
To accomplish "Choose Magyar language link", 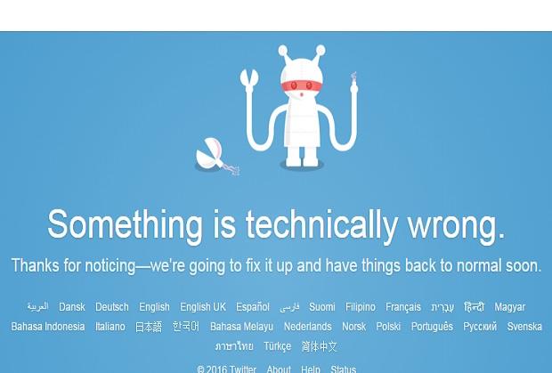I will tap(510, 307).
